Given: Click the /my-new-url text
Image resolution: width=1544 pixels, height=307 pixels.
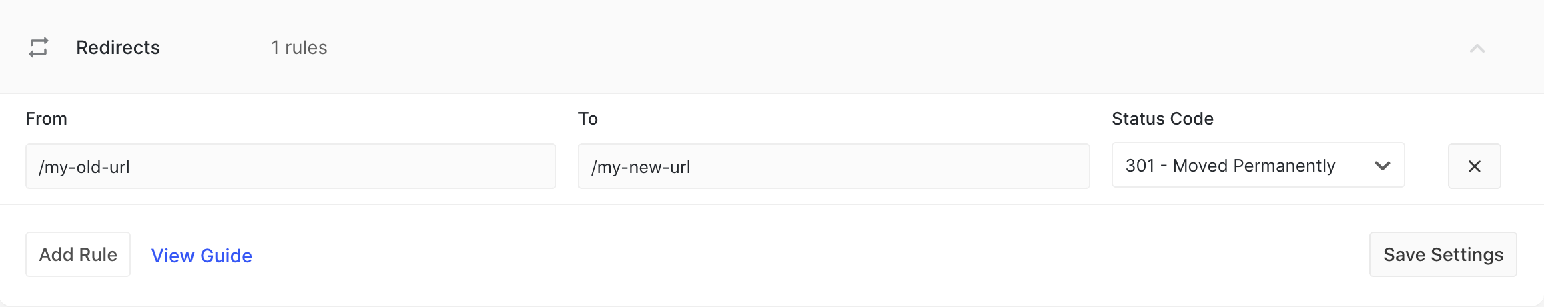Looking at the screenshot, I should (641, 167).
